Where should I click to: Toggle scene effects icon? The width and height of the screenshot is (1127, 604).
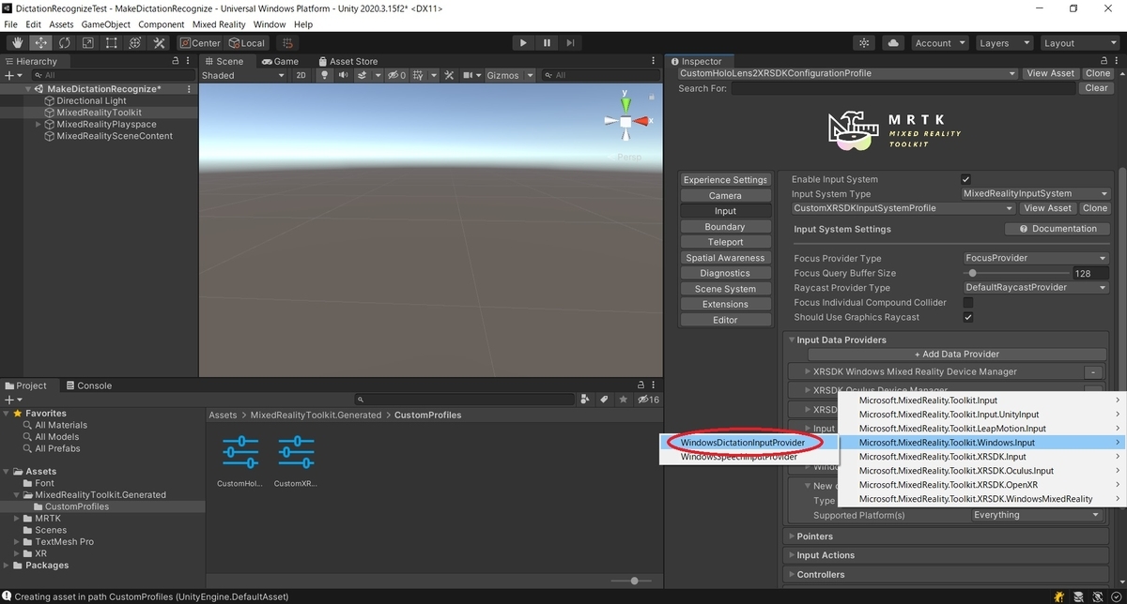pyautogui.click(x=364, y=75)
